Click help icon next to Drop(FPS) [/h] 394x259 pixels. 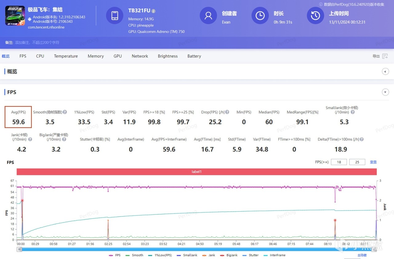point(227,112)
